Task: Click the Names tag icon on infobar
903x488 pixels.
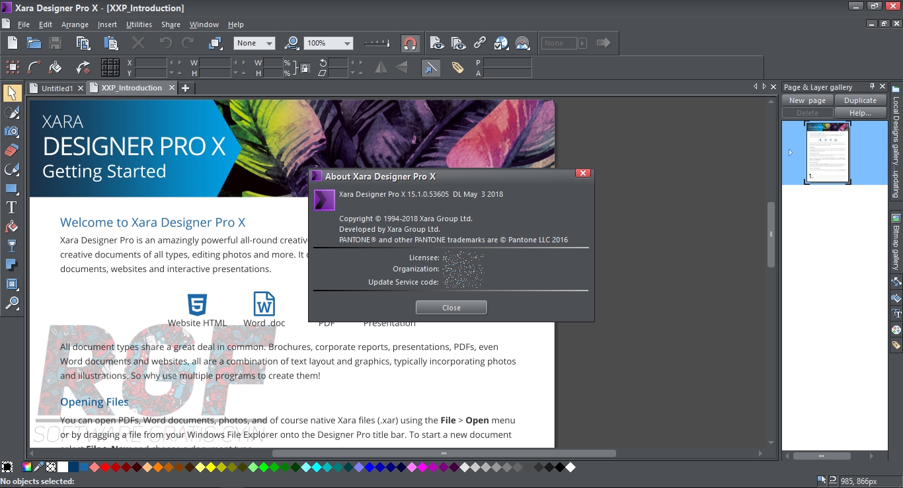Action: click(x=457, y=67)
